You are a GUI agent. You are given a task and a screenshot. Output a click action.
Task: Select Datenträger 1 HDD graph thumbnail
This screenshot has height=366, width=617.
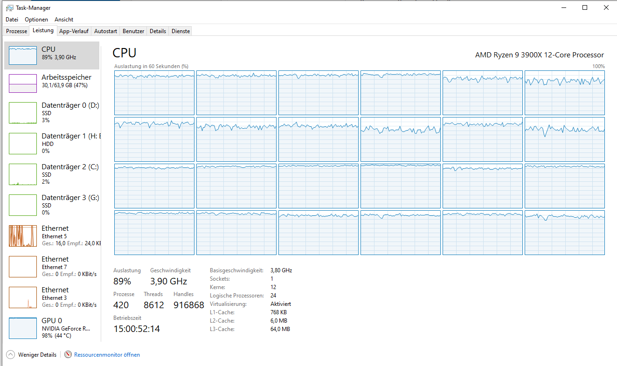[x=23, y=144]
